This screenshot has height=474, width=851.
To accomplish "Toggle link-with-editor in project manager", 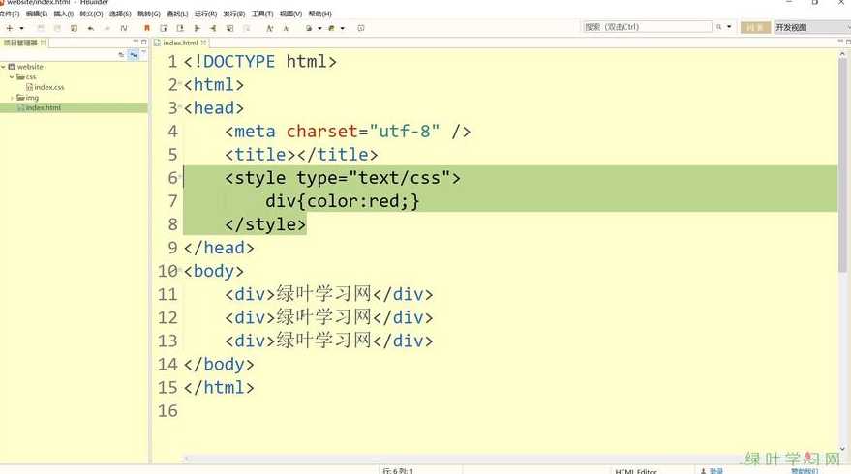I will point(133,55).
